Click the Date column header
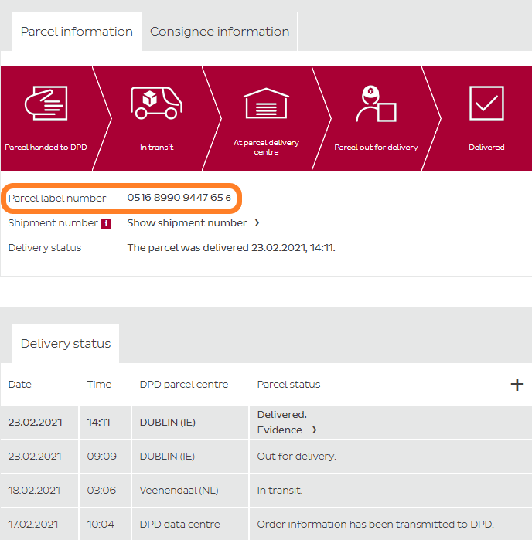This screenshot has width=532, height=540. point(19,385)
